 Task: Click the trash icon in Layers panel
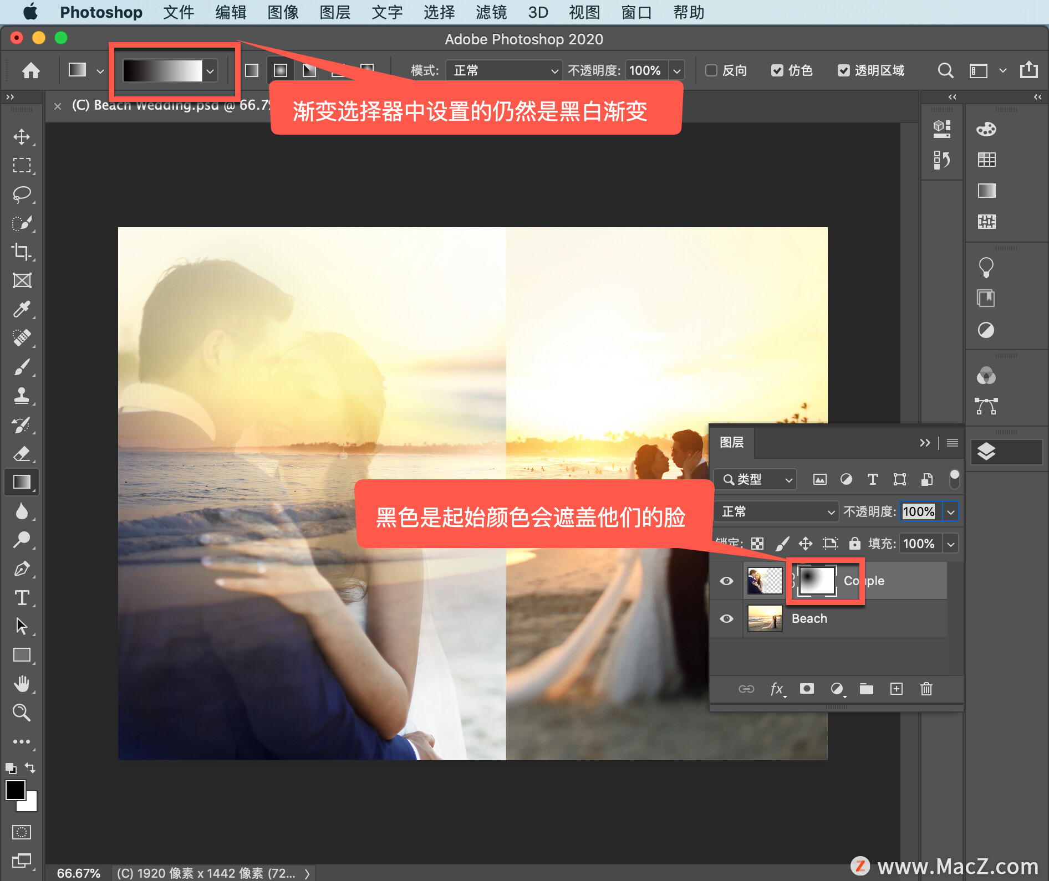point(926,689)
